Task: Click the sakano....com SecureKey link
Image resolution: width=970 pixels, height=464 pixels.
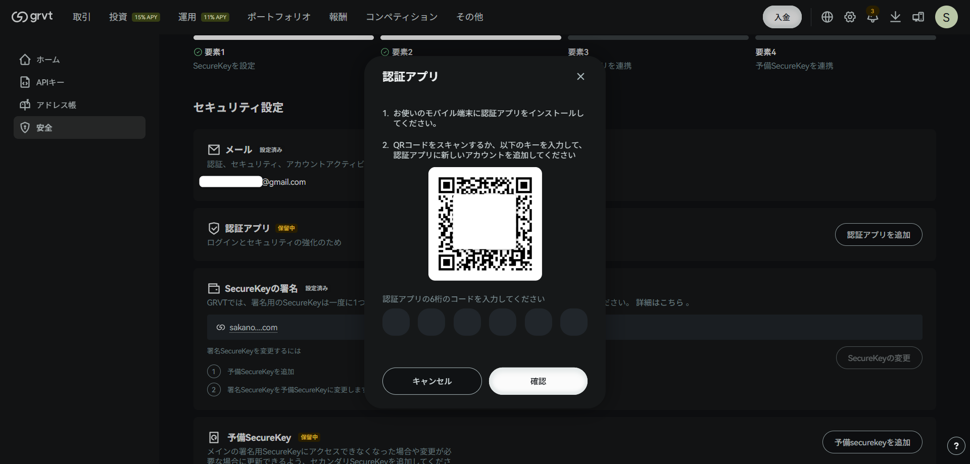Action: pyautogui.click(x=253, y=327)
